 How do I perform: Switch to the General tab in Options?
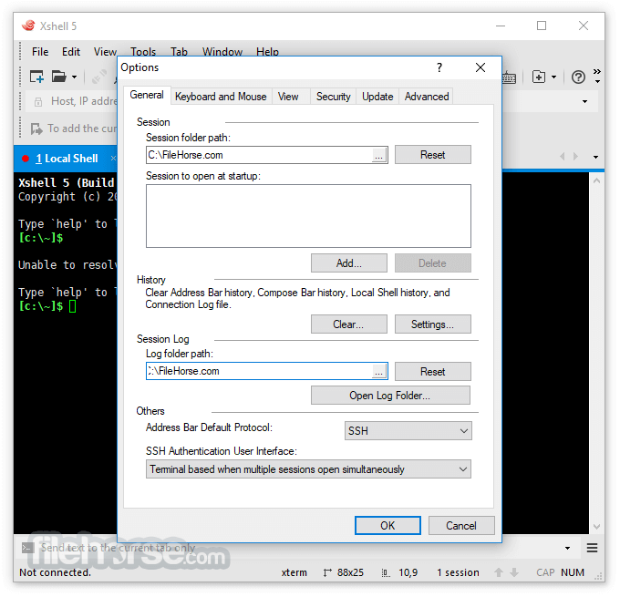(147, 96)
